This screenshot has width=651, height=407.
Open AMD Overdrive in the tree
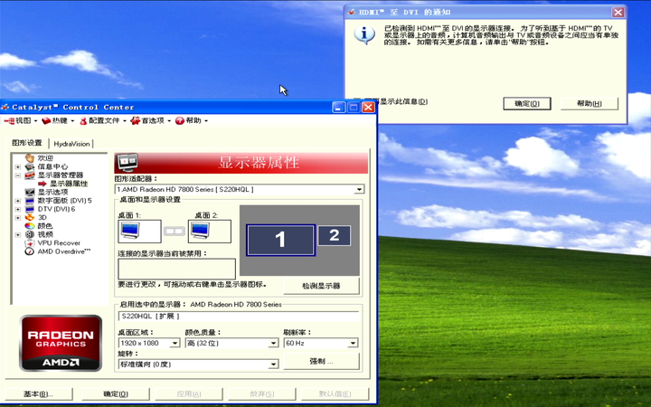click(x=64, y=251)
